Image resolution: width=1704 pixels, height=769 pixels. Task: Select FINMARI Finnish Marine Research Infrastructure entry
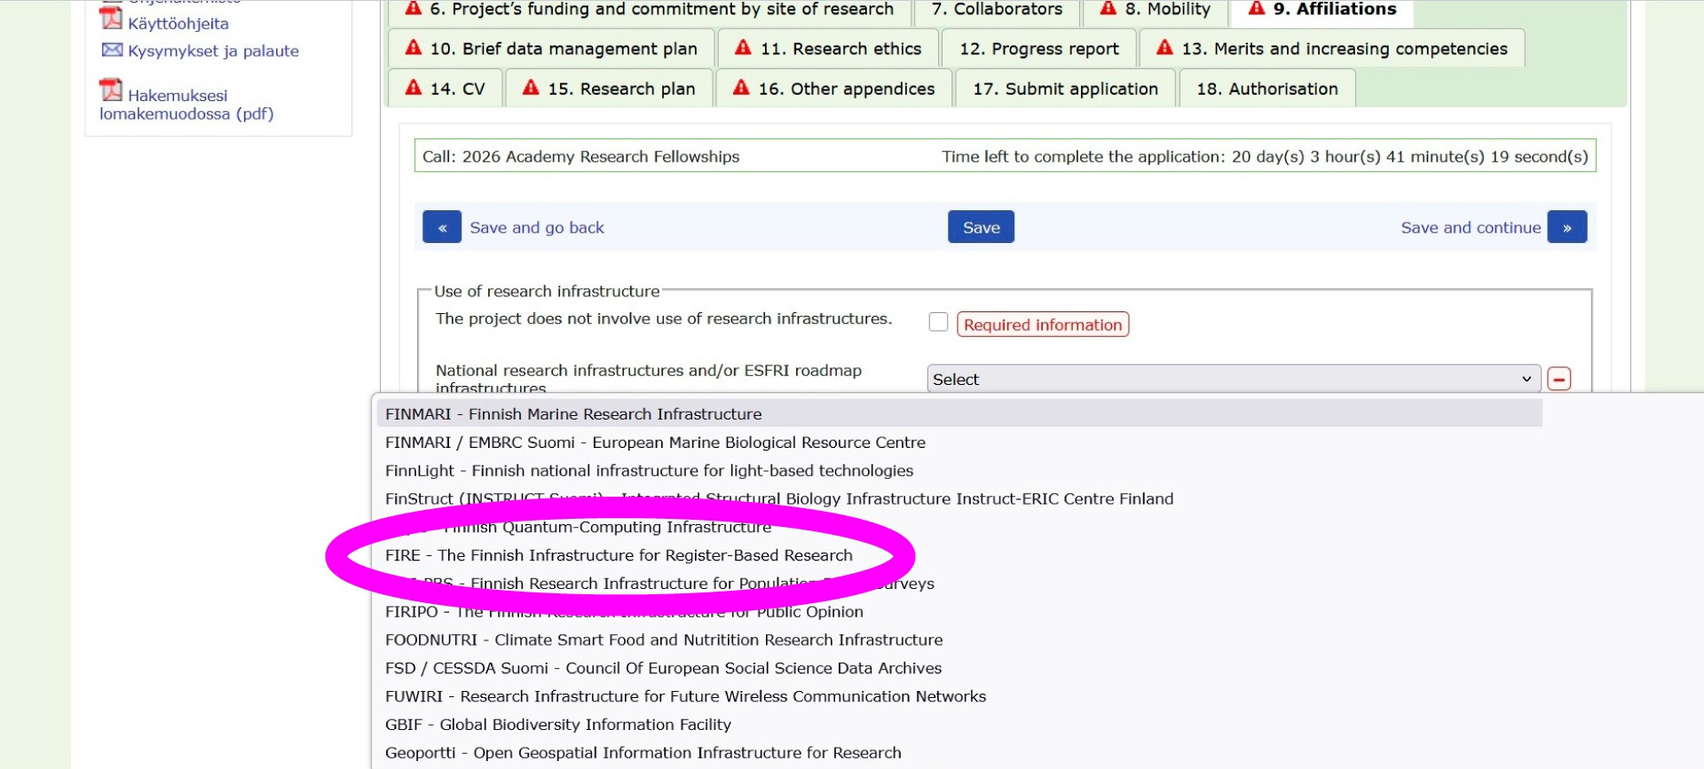tap(573, 414)
